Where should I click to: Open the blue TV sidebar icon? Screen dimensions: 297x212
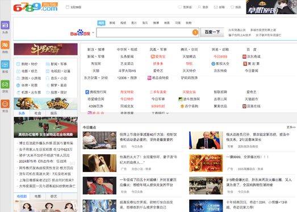(x=5, y=64)
